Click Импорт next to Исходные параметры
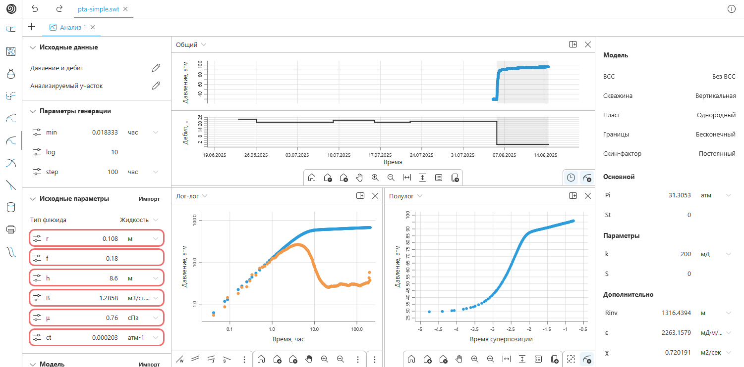Image resolution: width=744 pixels, height=367 pixels. coord(149,199)
